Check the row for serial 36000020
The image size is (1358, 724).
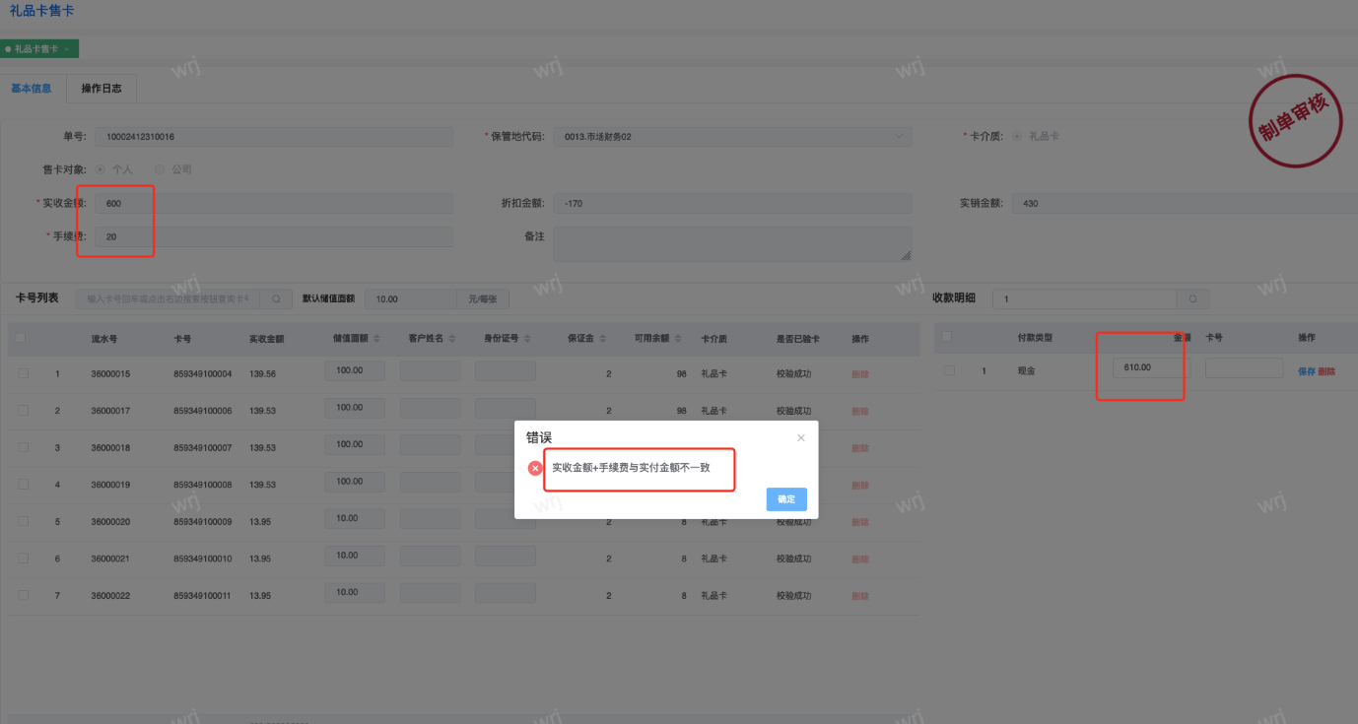23,521
